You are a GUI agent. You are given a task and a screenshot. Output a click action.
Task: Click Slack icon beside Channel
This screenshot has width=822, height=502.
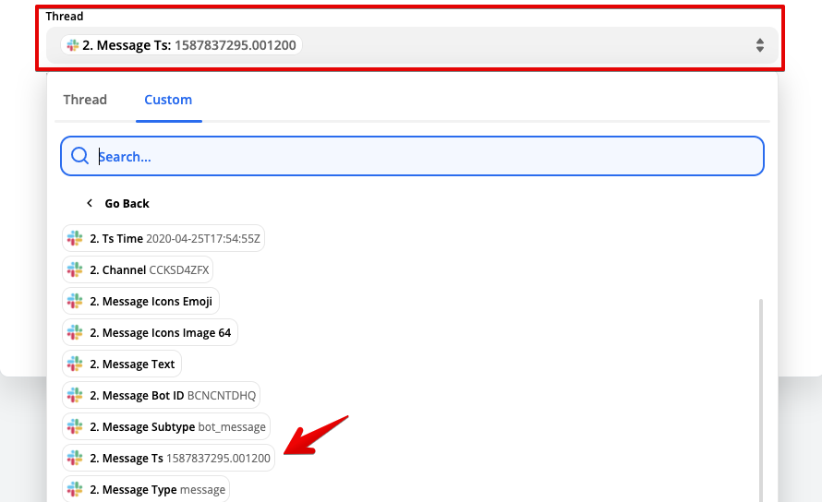point(75,269)
